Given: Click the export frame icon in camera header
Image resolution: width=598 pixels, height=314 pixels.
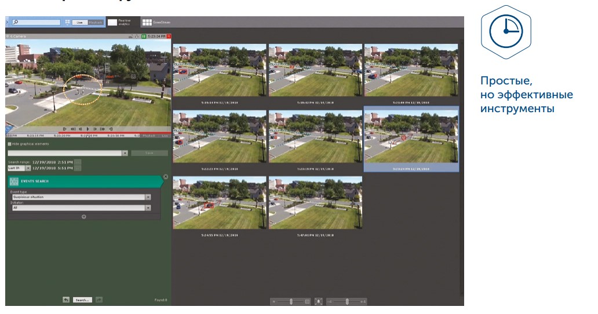Looking at the screenshot, I should pyautogui.click(x=130, y=36).
